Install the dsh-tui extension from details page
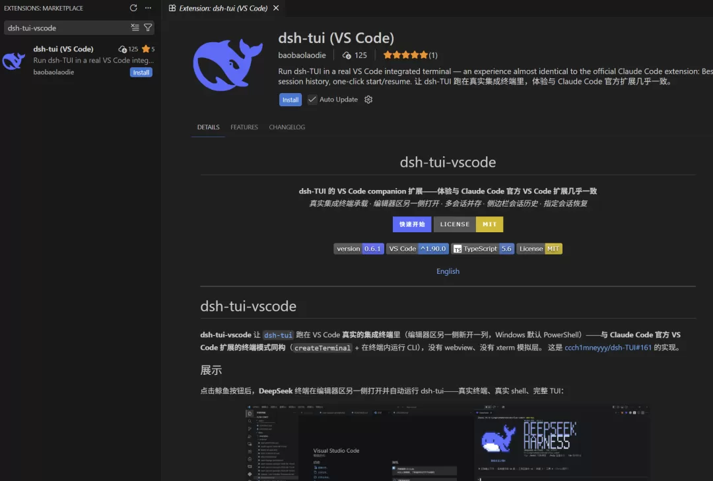The image size is (713, 481). [x=290, y=100]
